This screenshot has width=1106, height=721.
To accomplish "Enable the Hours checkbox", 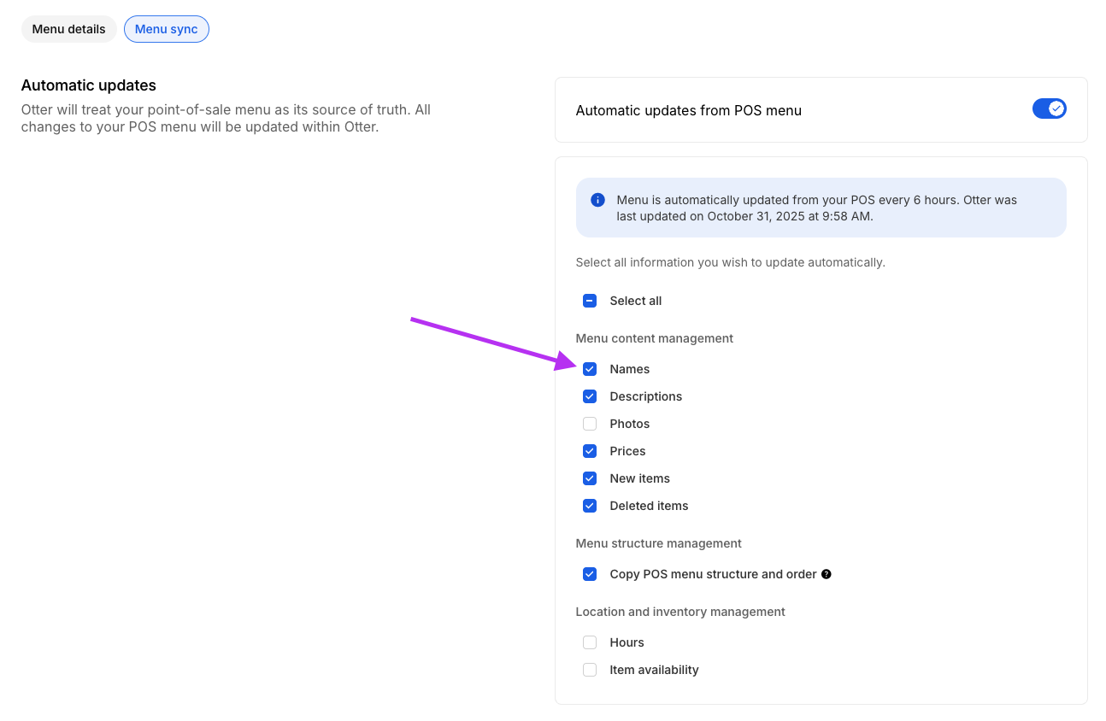I will pyautogui.click(x=590, y=642).
